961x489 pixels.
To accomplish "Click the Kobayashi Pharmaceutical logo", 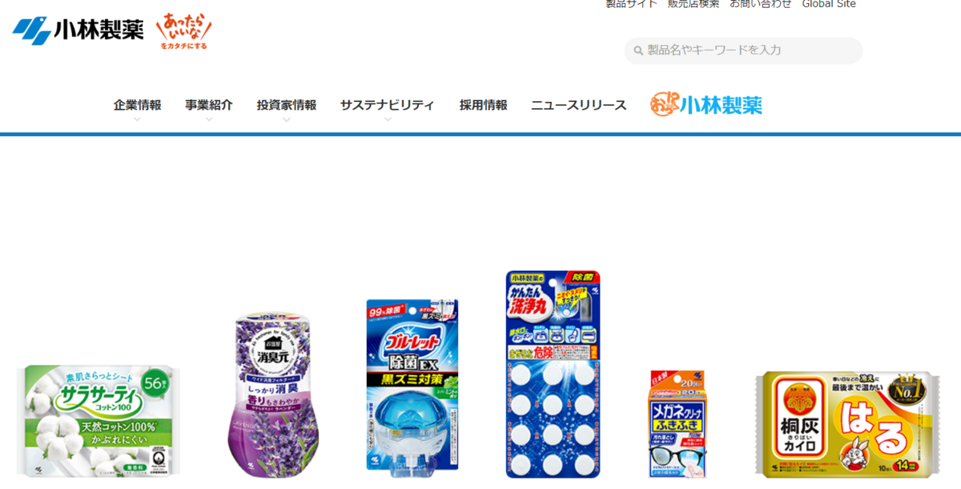I will point(78,30).
